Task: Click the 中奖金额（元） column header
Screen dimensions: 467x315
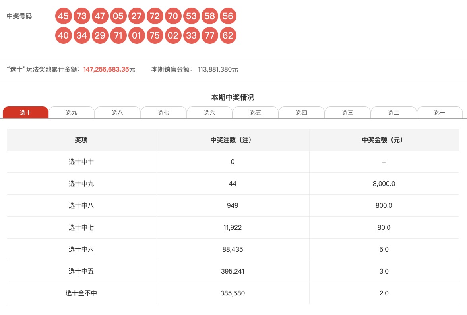Action: (384, 140)
